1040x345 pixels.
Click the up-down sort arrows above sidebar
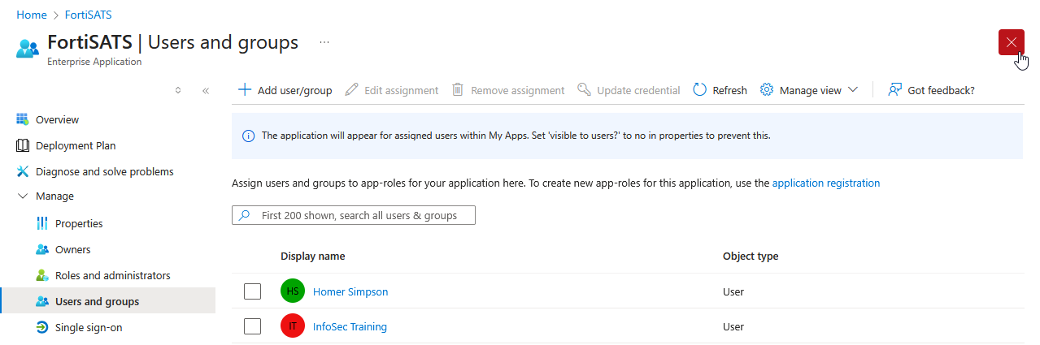click(x=178, y=90)
